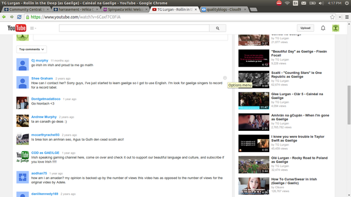Open Chrome hamburger menu

pyautogui.click(x=347, y=17)
